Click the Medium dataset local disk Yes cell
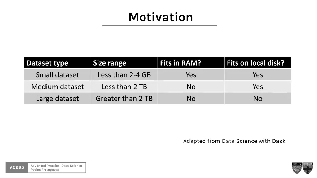This screenshot has height=178, width=317. pyautogui.click(x=258, y=87)
